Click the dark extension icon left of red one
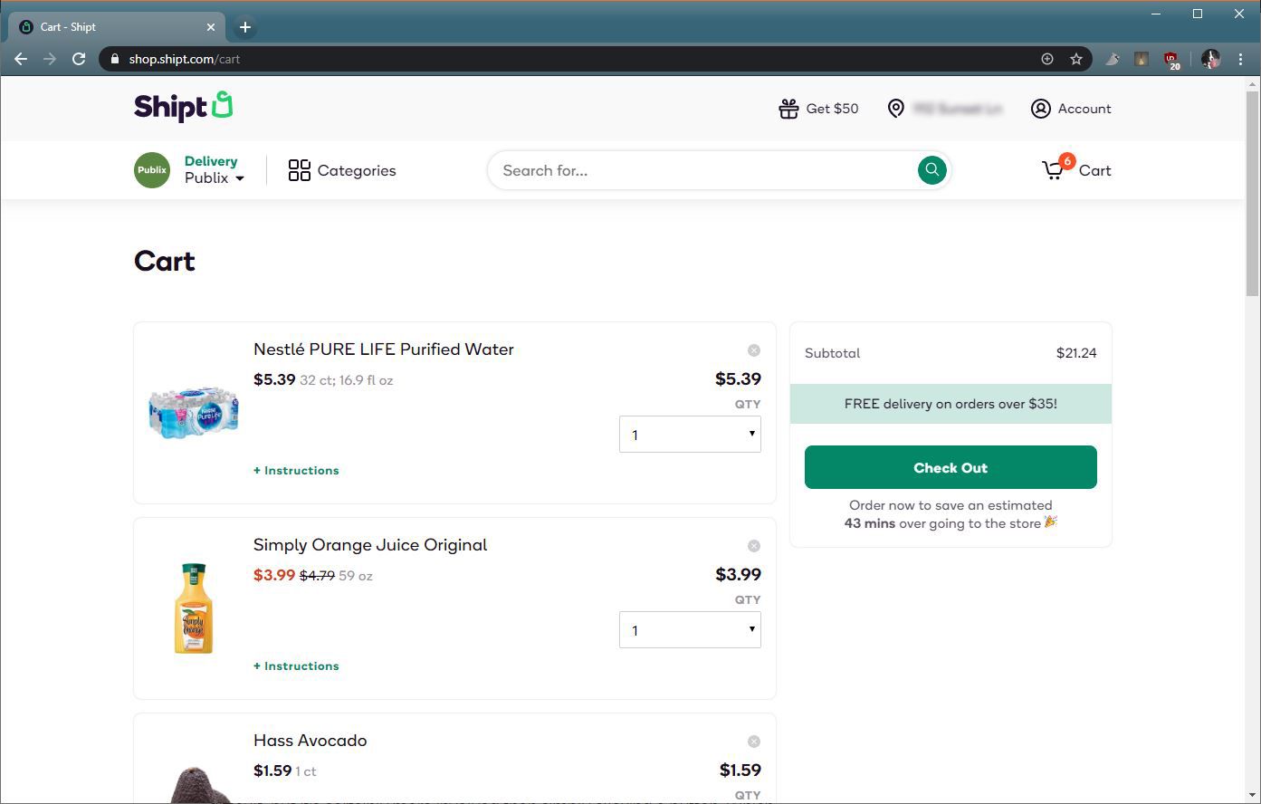The height and width of the screenshot is (804, 1261). (1142, 59)
